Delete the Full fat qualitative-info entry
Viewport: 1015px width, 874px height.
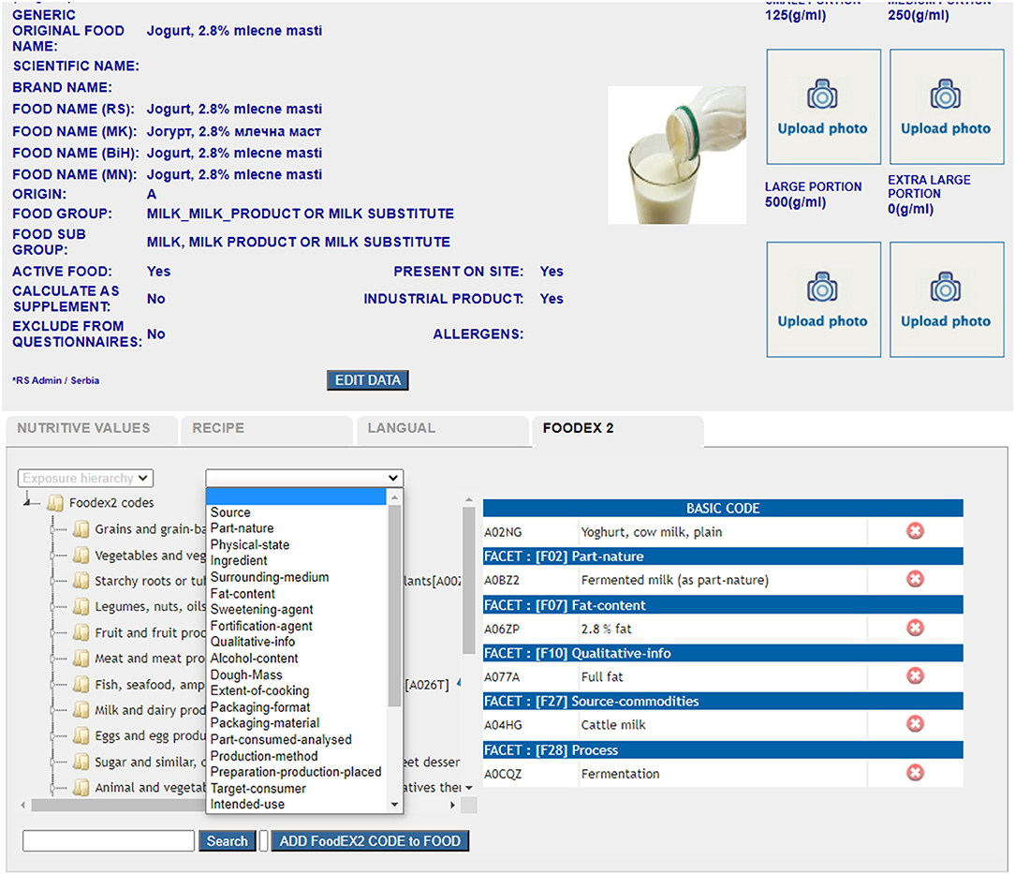(x=915, y=676)
